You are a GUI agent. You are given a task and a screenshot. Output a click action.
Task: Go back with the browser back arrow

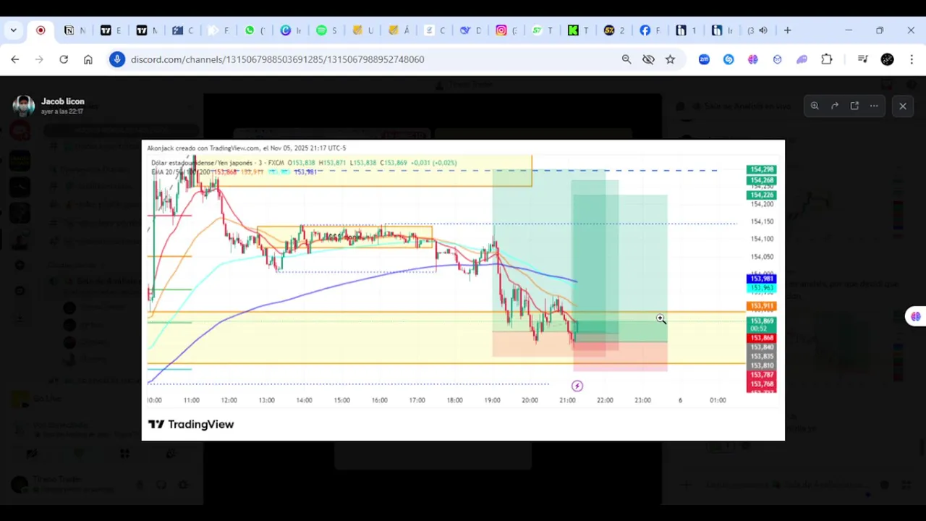15,59
